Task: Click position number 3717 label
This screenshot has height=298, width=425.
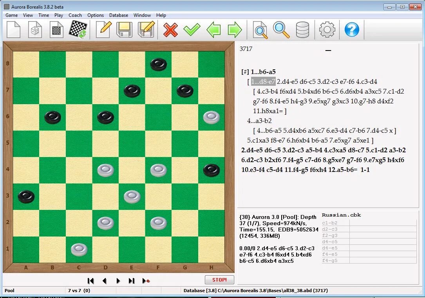Action: point(246,49)
